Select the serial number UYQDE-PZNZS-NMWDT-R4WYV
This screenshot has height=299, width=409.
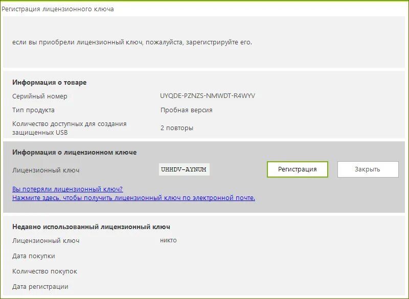pyautogui.click(x=208, y=96)
